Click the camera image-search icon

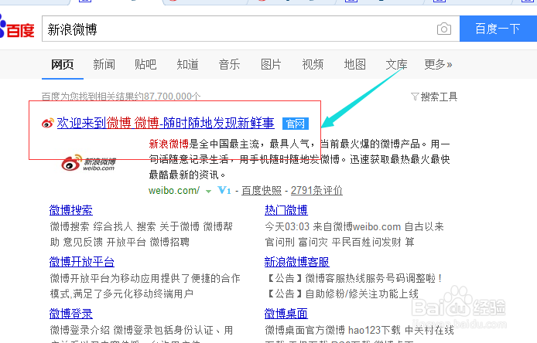[x=444, y=29]
